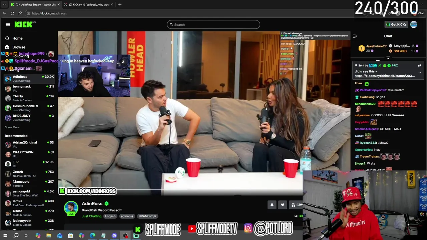
Task: Collapse the chat panel arrow icon
Action: point(355,36)
